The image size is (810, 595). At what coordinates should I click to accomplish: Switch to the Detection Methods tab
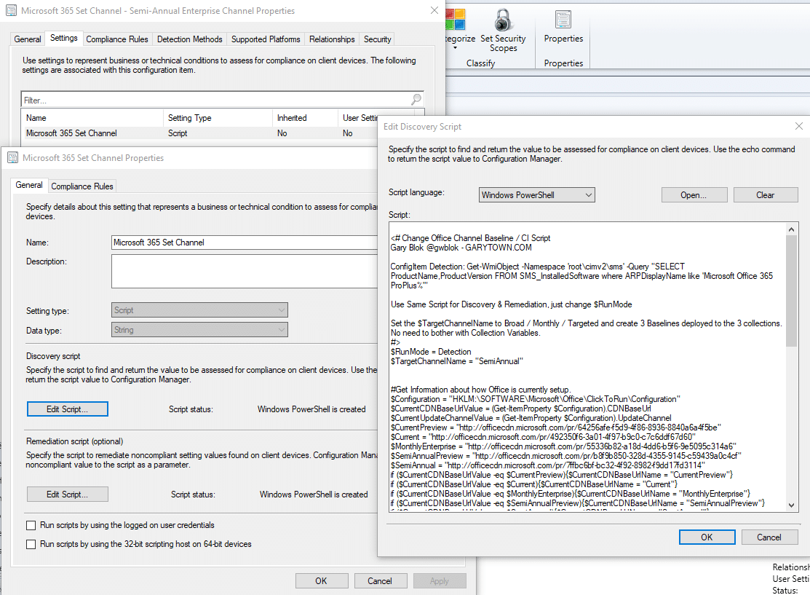click(x=189, y=39)
